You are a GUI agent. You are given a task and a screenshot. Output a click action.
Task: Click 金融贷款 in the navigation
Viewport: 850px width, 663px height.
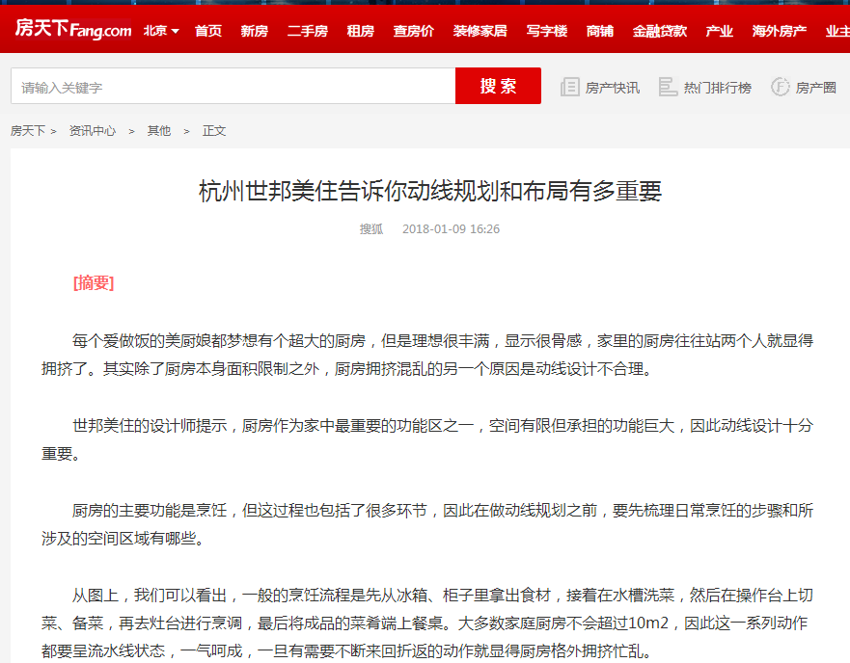tap(660, 31)
